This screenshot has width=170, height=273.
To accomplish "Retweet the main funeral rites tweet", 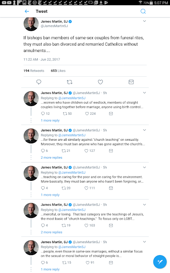I will click(x=70, y=82).
